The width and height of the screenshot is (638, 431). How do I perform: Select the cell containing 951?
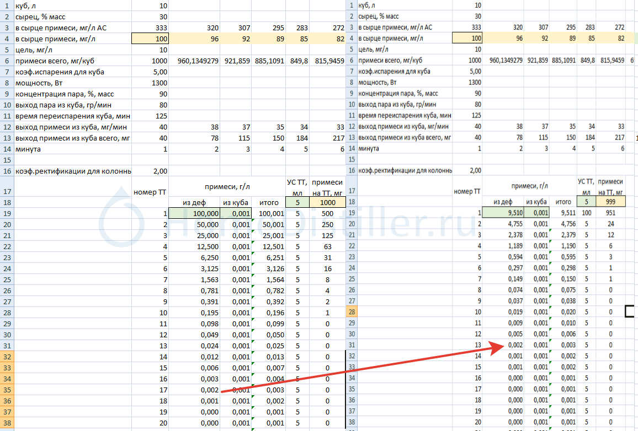[610, 212]
